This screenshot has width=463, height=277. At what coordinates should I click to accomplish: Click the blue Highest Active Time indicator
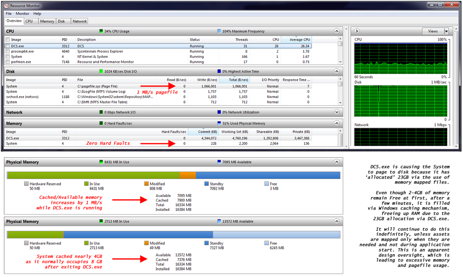click(219, 71)
